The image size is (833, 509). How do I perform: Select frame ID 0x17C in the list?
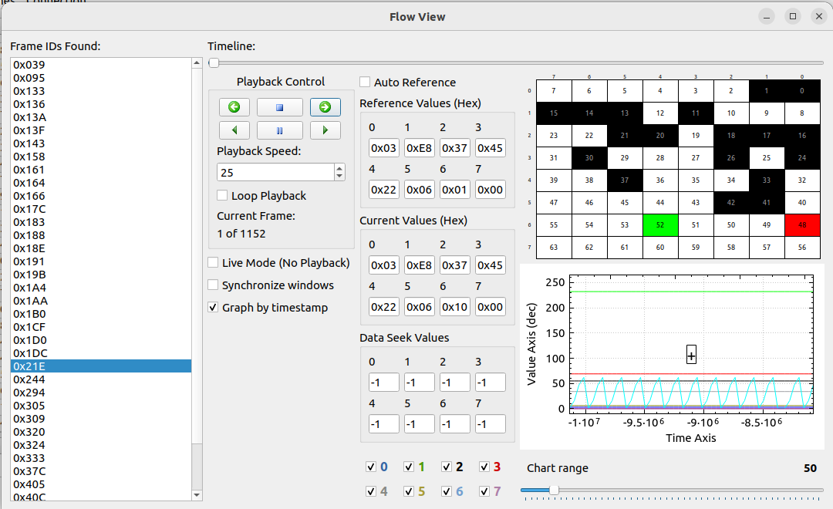[101, 209]
